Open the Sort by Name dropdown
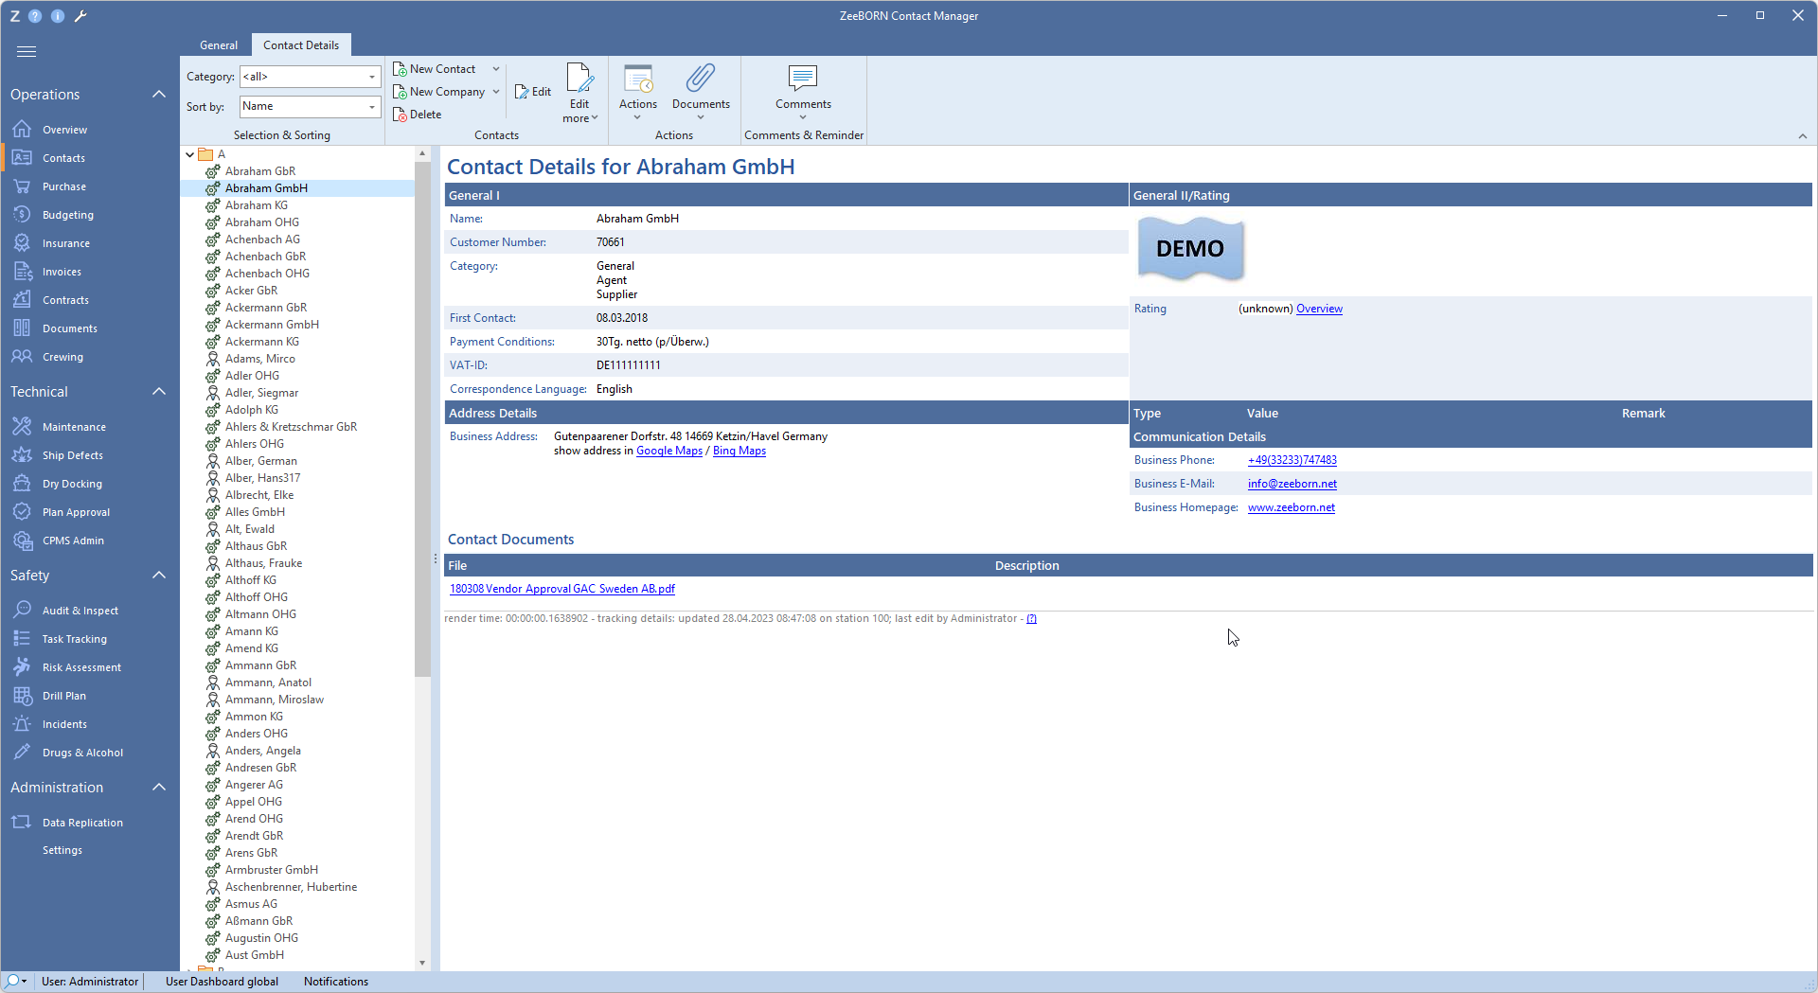Viewport: 1818px width, 993px height. coord(371,107)
